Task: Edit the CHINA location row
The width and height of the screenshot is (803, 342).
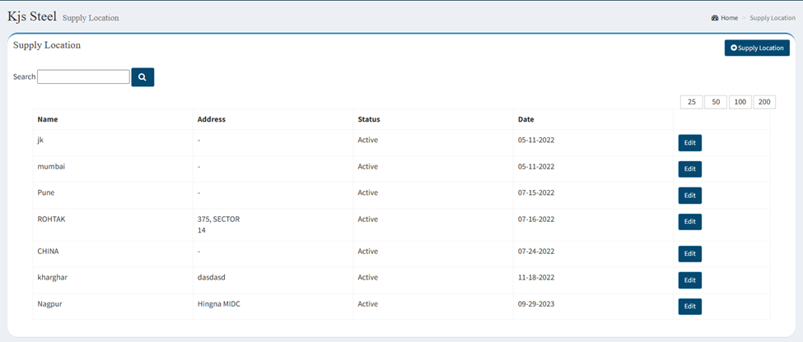Action: coord(690,254)
